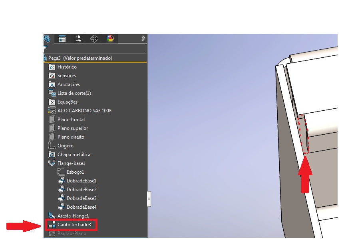Select the Flange-base1 label

pyautogui.click(x=72, y=163)
